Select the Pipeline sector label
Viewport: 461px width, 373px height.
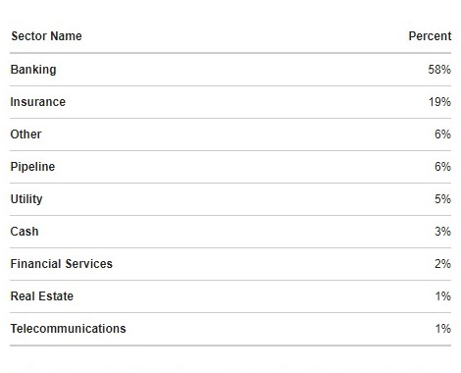[x=32, y=167]
